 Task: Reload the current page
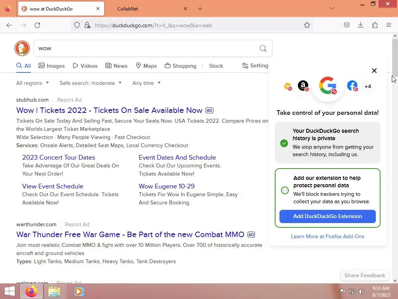pos(37,25)
